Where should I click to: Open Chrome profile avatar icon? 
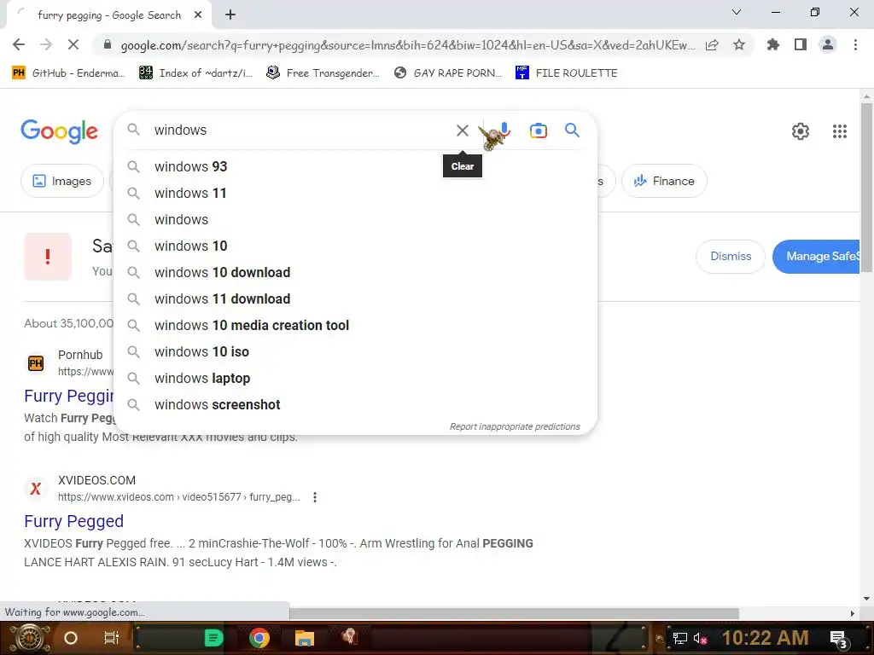coord(828,44)
